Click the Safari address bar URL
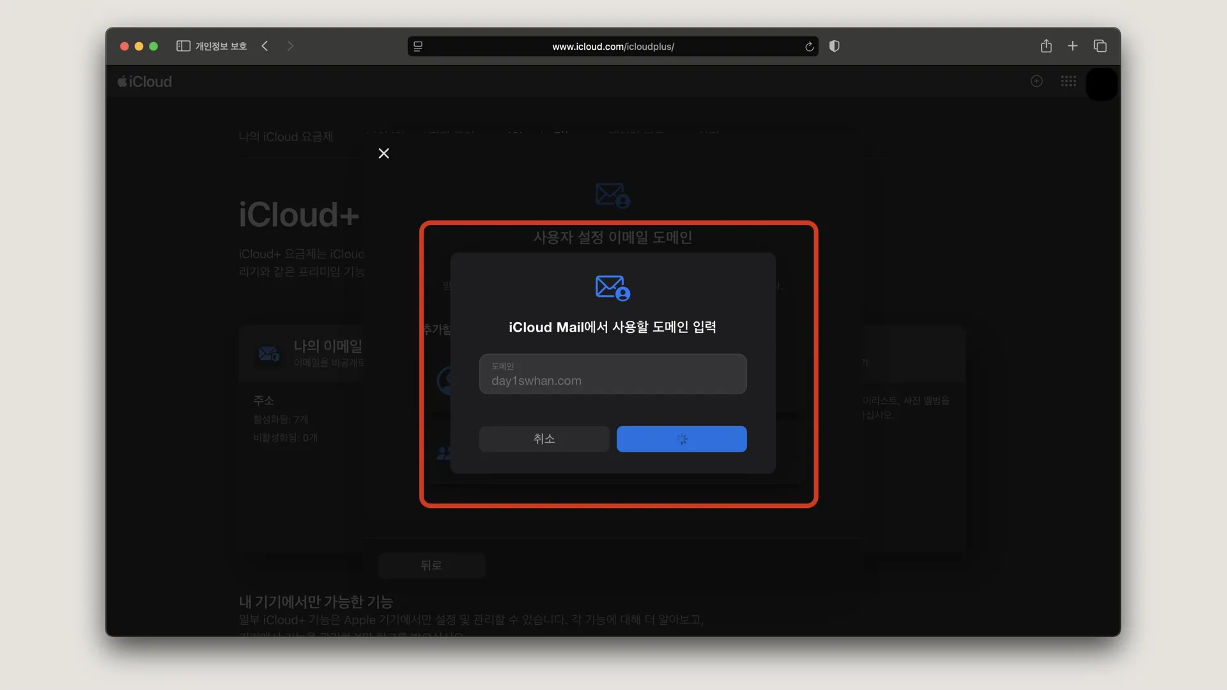 pyautogui.click(x=613, y=47)
